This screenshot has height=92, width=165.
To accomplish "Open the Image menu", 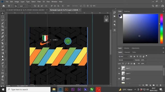I will 16,2.
